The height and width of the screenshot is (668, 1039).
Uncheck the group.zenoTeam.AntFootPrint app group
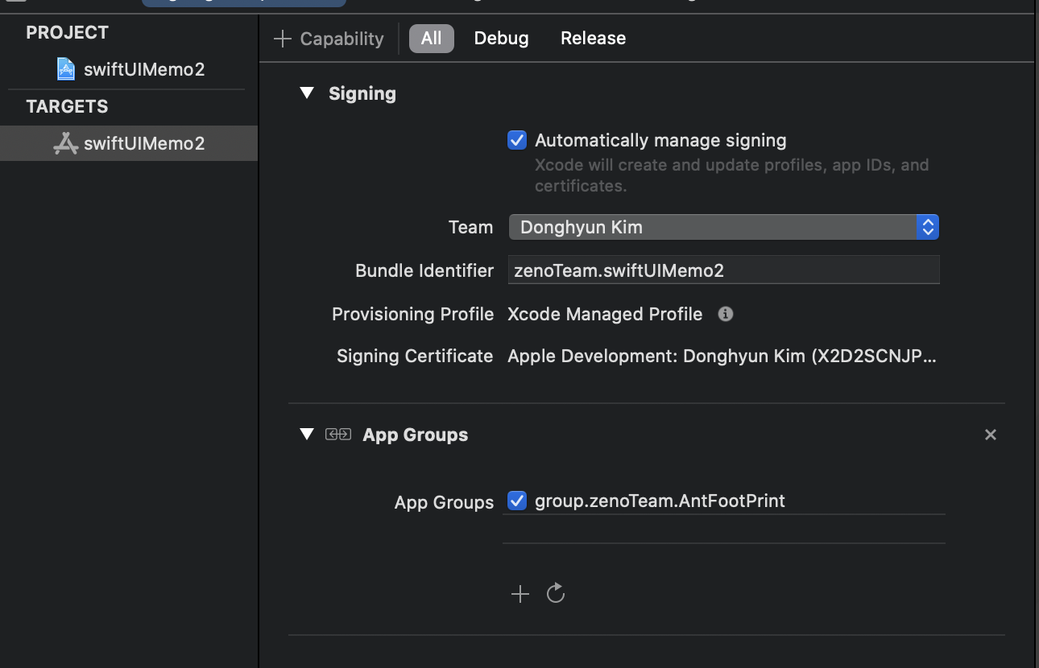click(517, 501)
